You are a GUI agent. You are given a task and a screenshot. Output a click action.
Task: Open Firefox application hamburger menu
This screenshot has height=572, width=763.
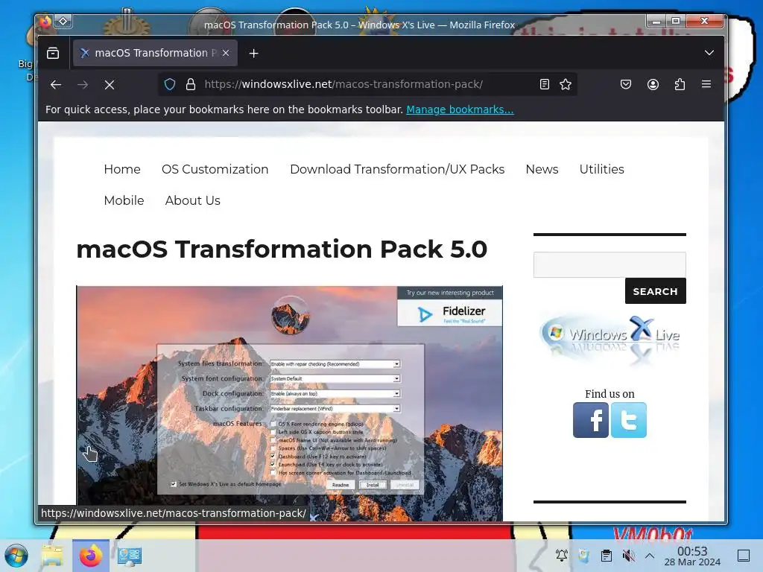click(x=706, y=84)
